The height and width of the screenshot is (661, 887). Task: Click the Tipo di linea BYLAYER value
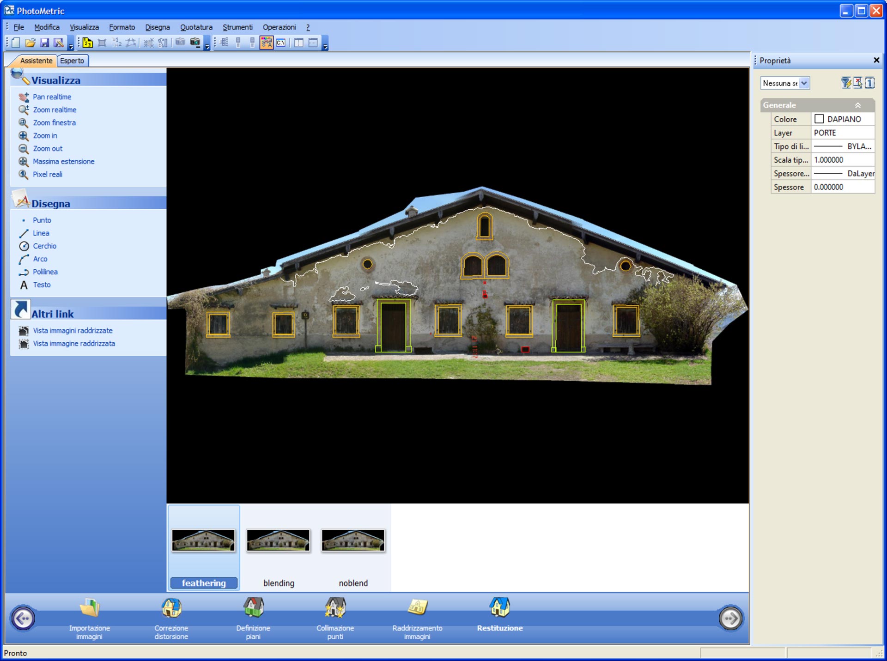pos(843,146)
